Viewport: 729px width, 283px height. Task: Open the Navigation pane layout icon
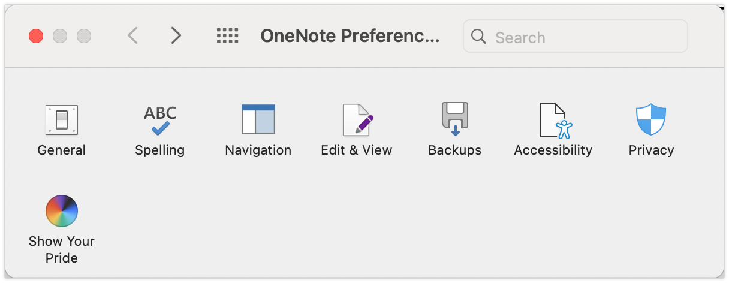point(258,119)
